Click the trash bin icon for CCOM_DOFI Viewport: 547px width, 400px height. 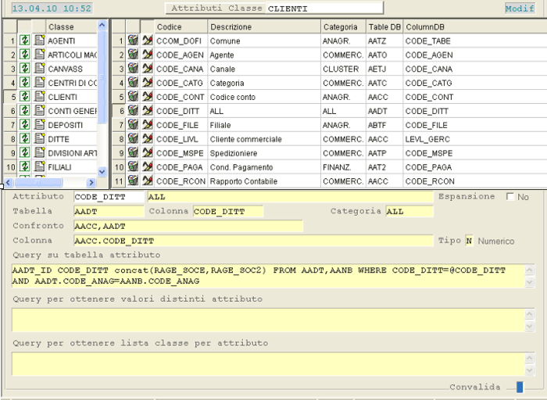tap(133, 41)
